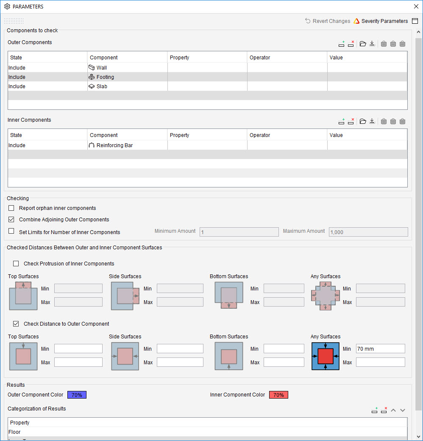Open saved filter for Outer Components
Viewport: 423px width, 441px height.
(x=363, y=44)
